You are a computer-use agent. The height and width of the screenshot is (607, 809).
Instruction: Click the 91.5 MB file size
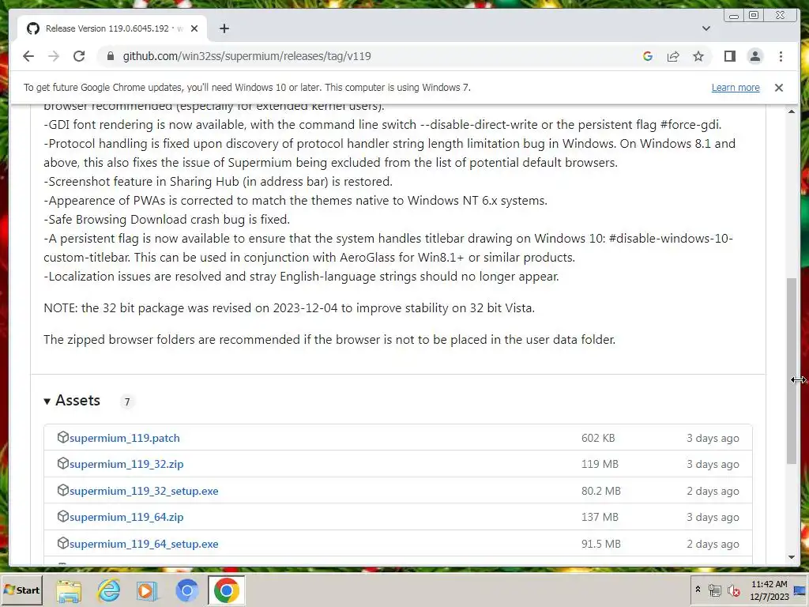(x=601, y=544)
